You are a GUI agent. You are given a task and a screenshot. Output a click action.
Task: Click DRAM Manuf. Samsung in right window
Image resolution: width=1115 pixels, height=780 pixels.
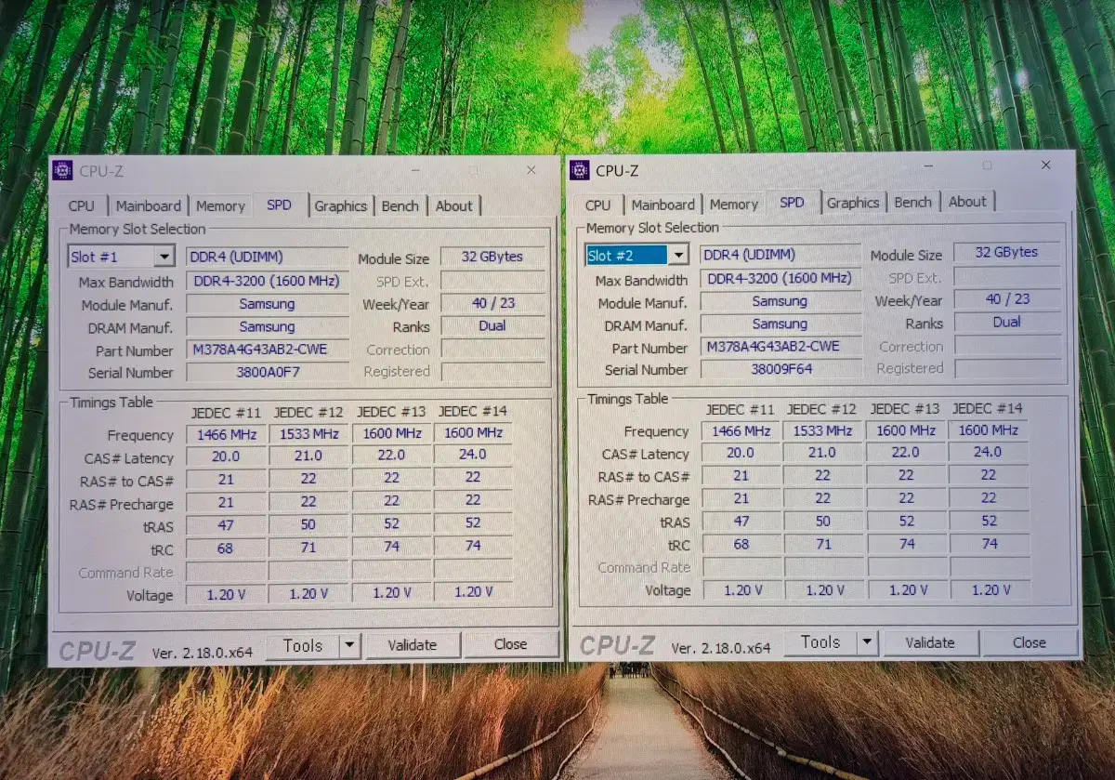tap(780, 324)
